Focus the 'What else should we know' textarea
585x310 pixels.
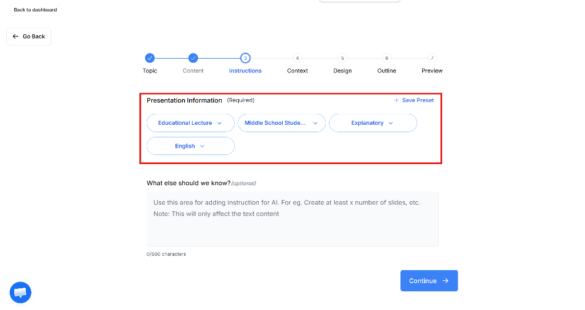292,219
